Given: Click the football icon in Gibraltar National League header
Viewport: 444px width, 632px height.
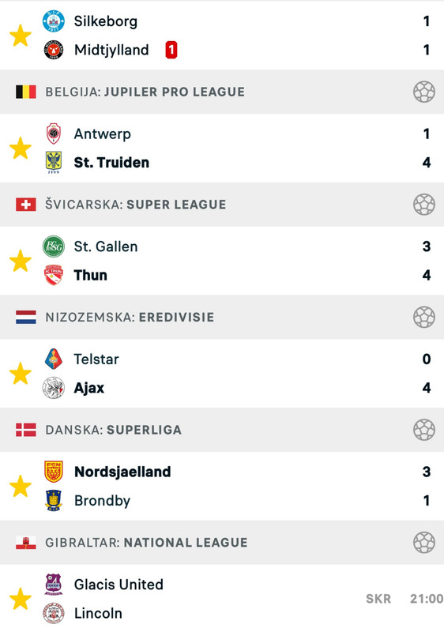Looking at the screenshot, I should pyautogui.click(x=424, y=543).
